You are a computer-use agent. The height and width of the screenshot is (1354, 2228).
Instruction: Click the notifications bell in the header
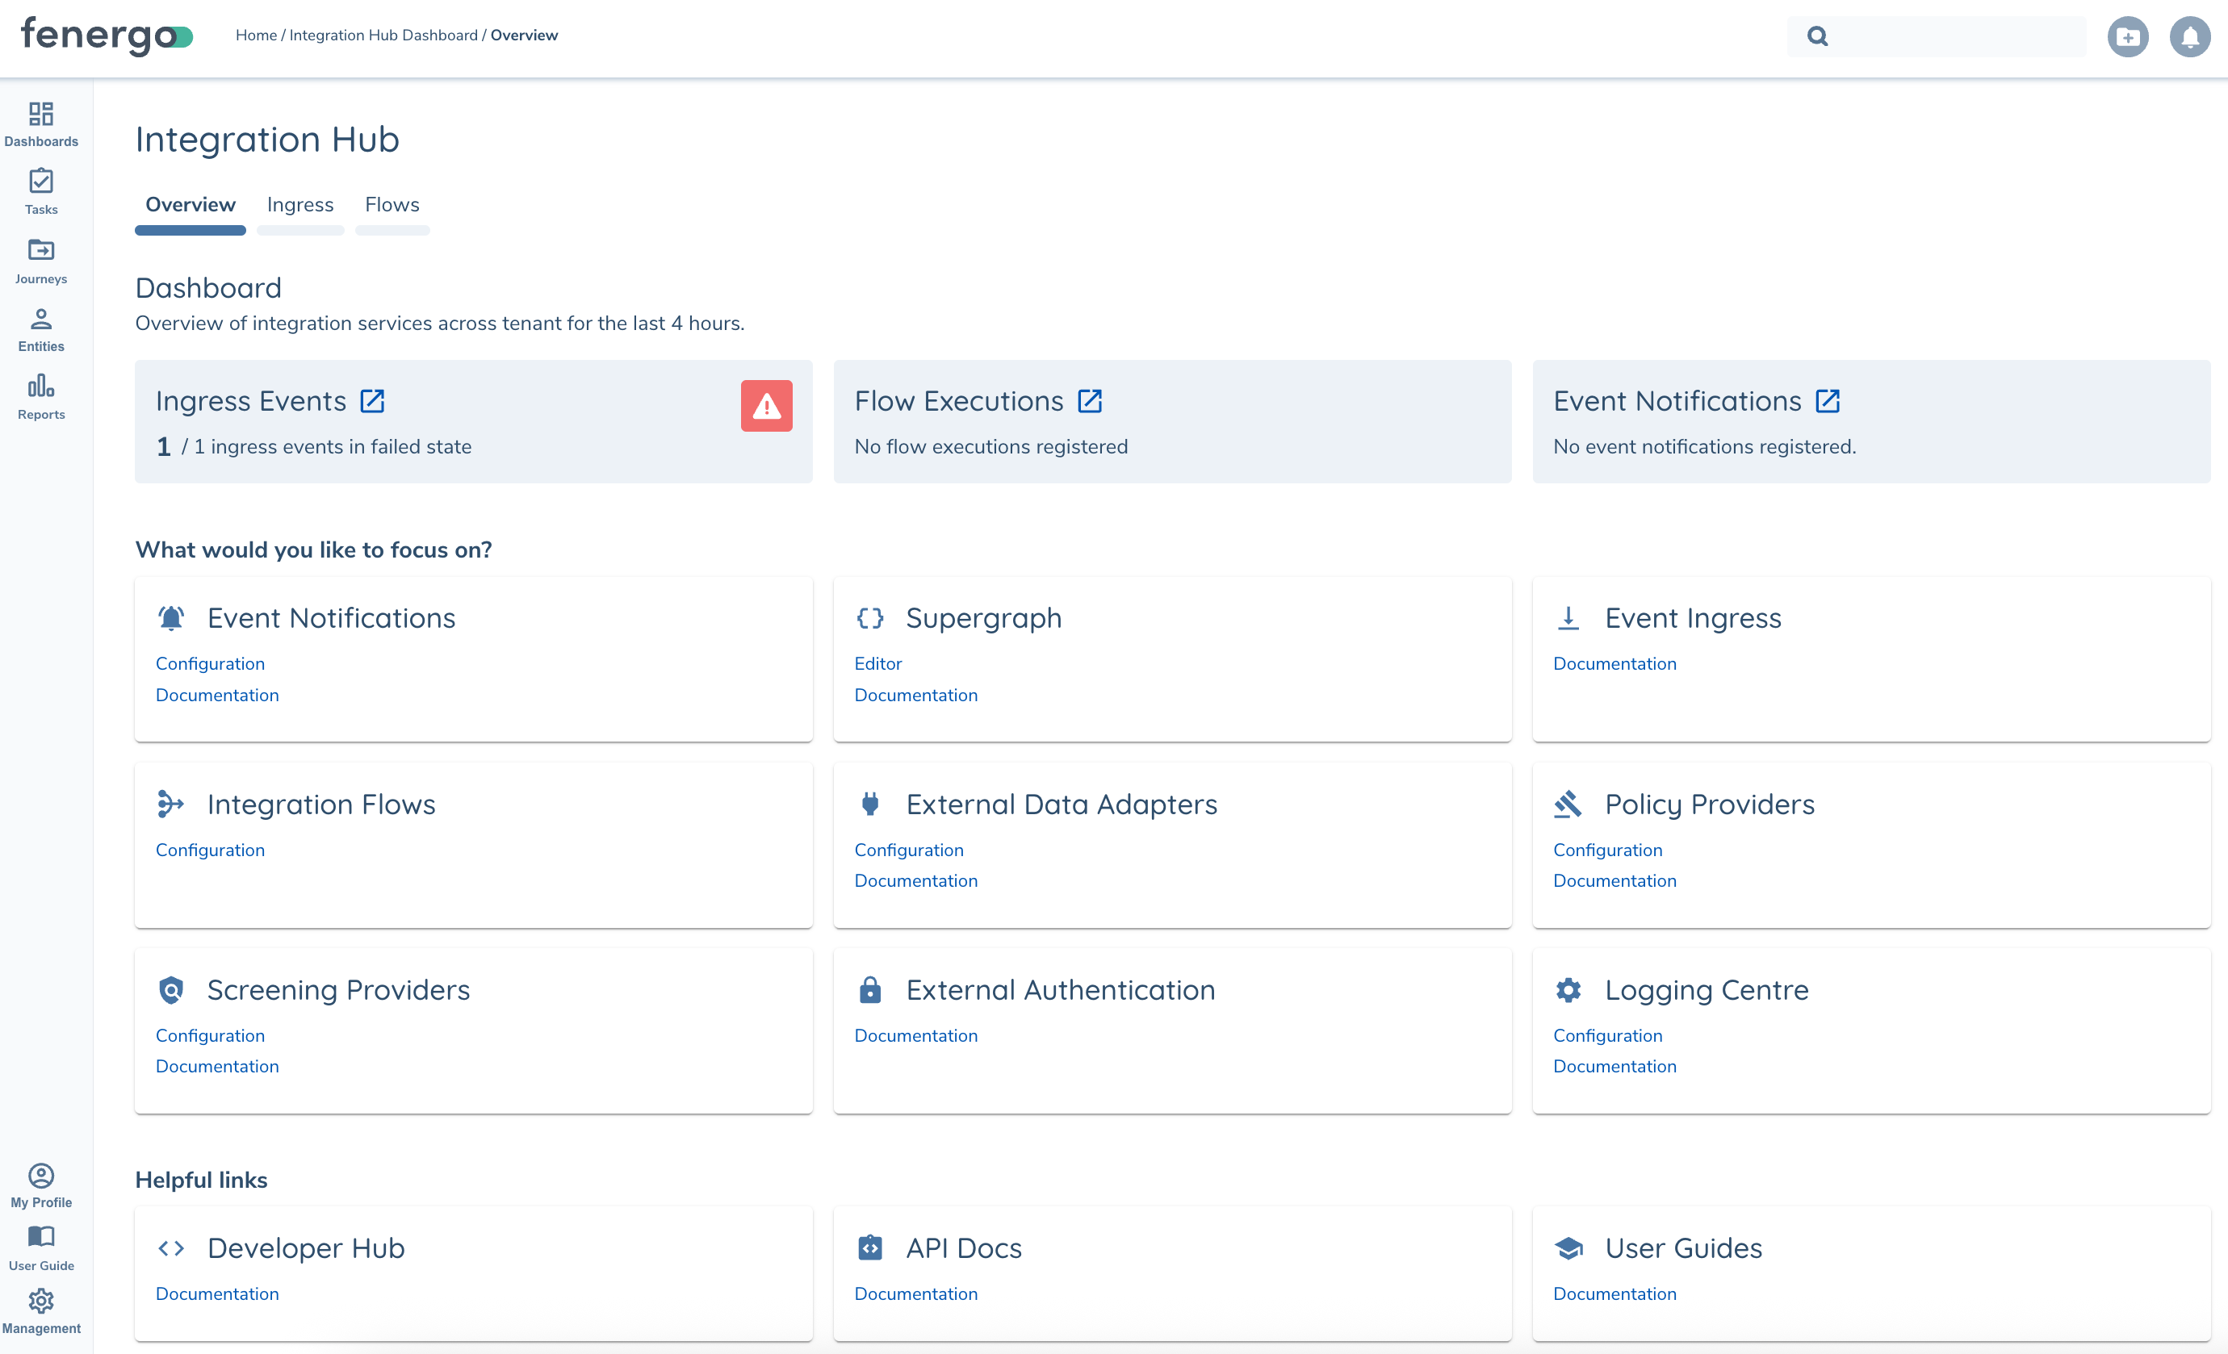[x=2189, y=37]
